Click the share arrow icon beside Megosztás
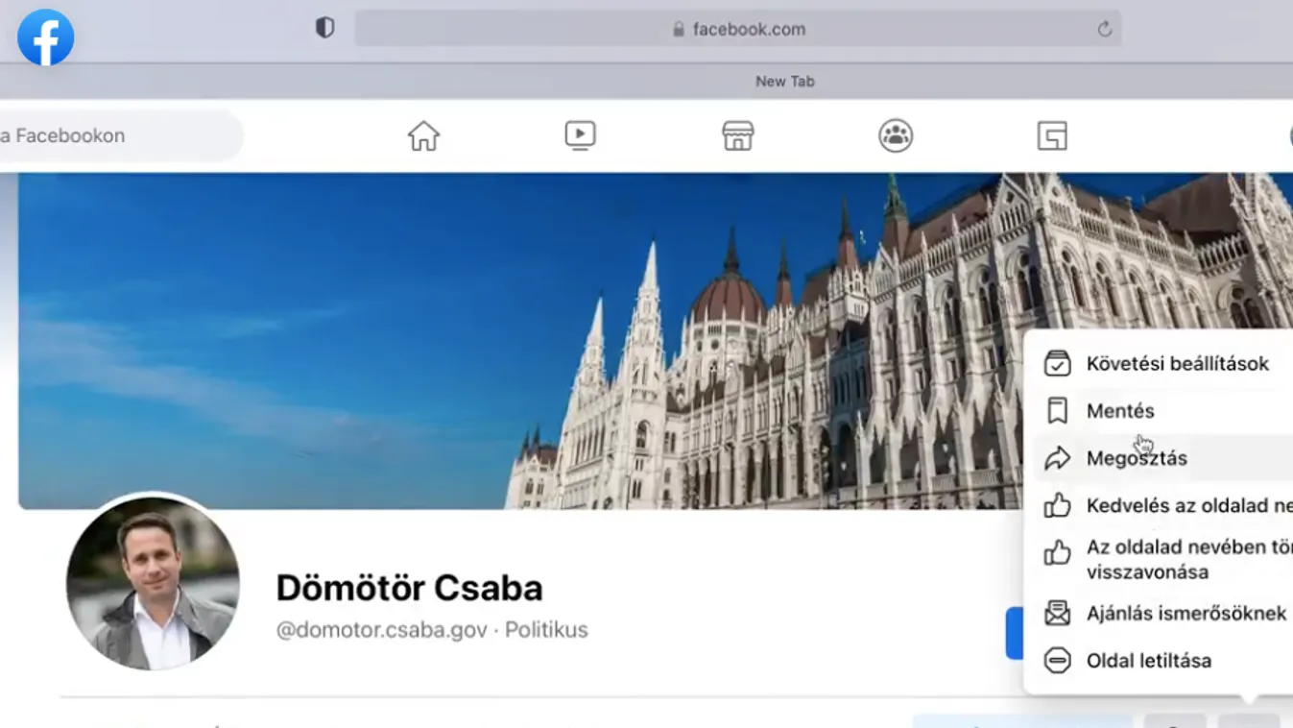 (1058, 458)
